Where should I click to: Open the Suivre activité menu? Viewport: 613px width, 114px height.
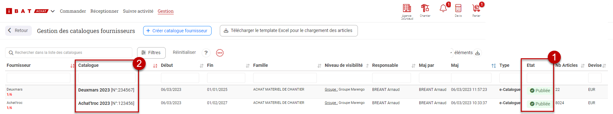(138, 11)
